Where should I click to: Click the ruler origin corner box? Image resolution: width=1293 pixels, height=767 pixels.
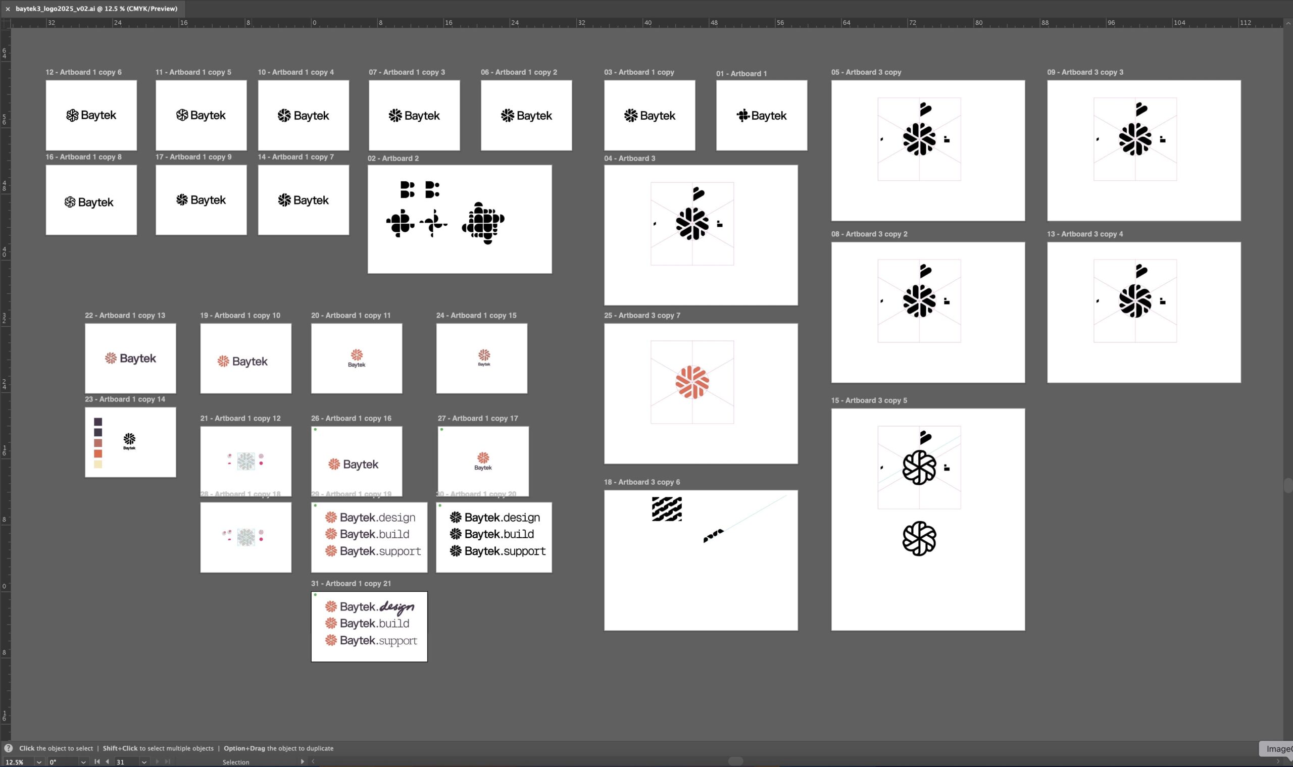[x=5, y=23]
